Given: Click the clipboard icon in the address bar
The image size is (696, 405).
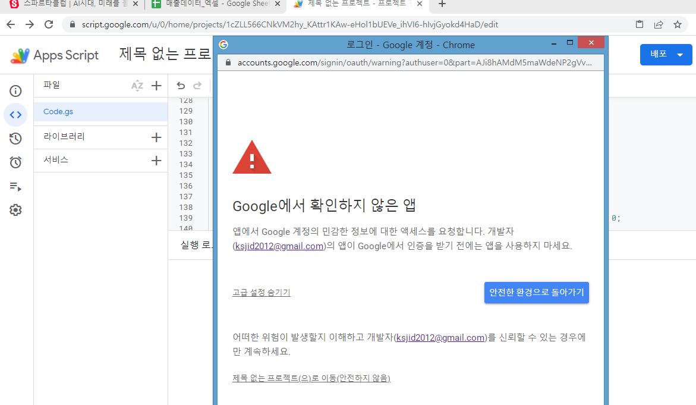Looking at the screenshot, I should (639, 24).
